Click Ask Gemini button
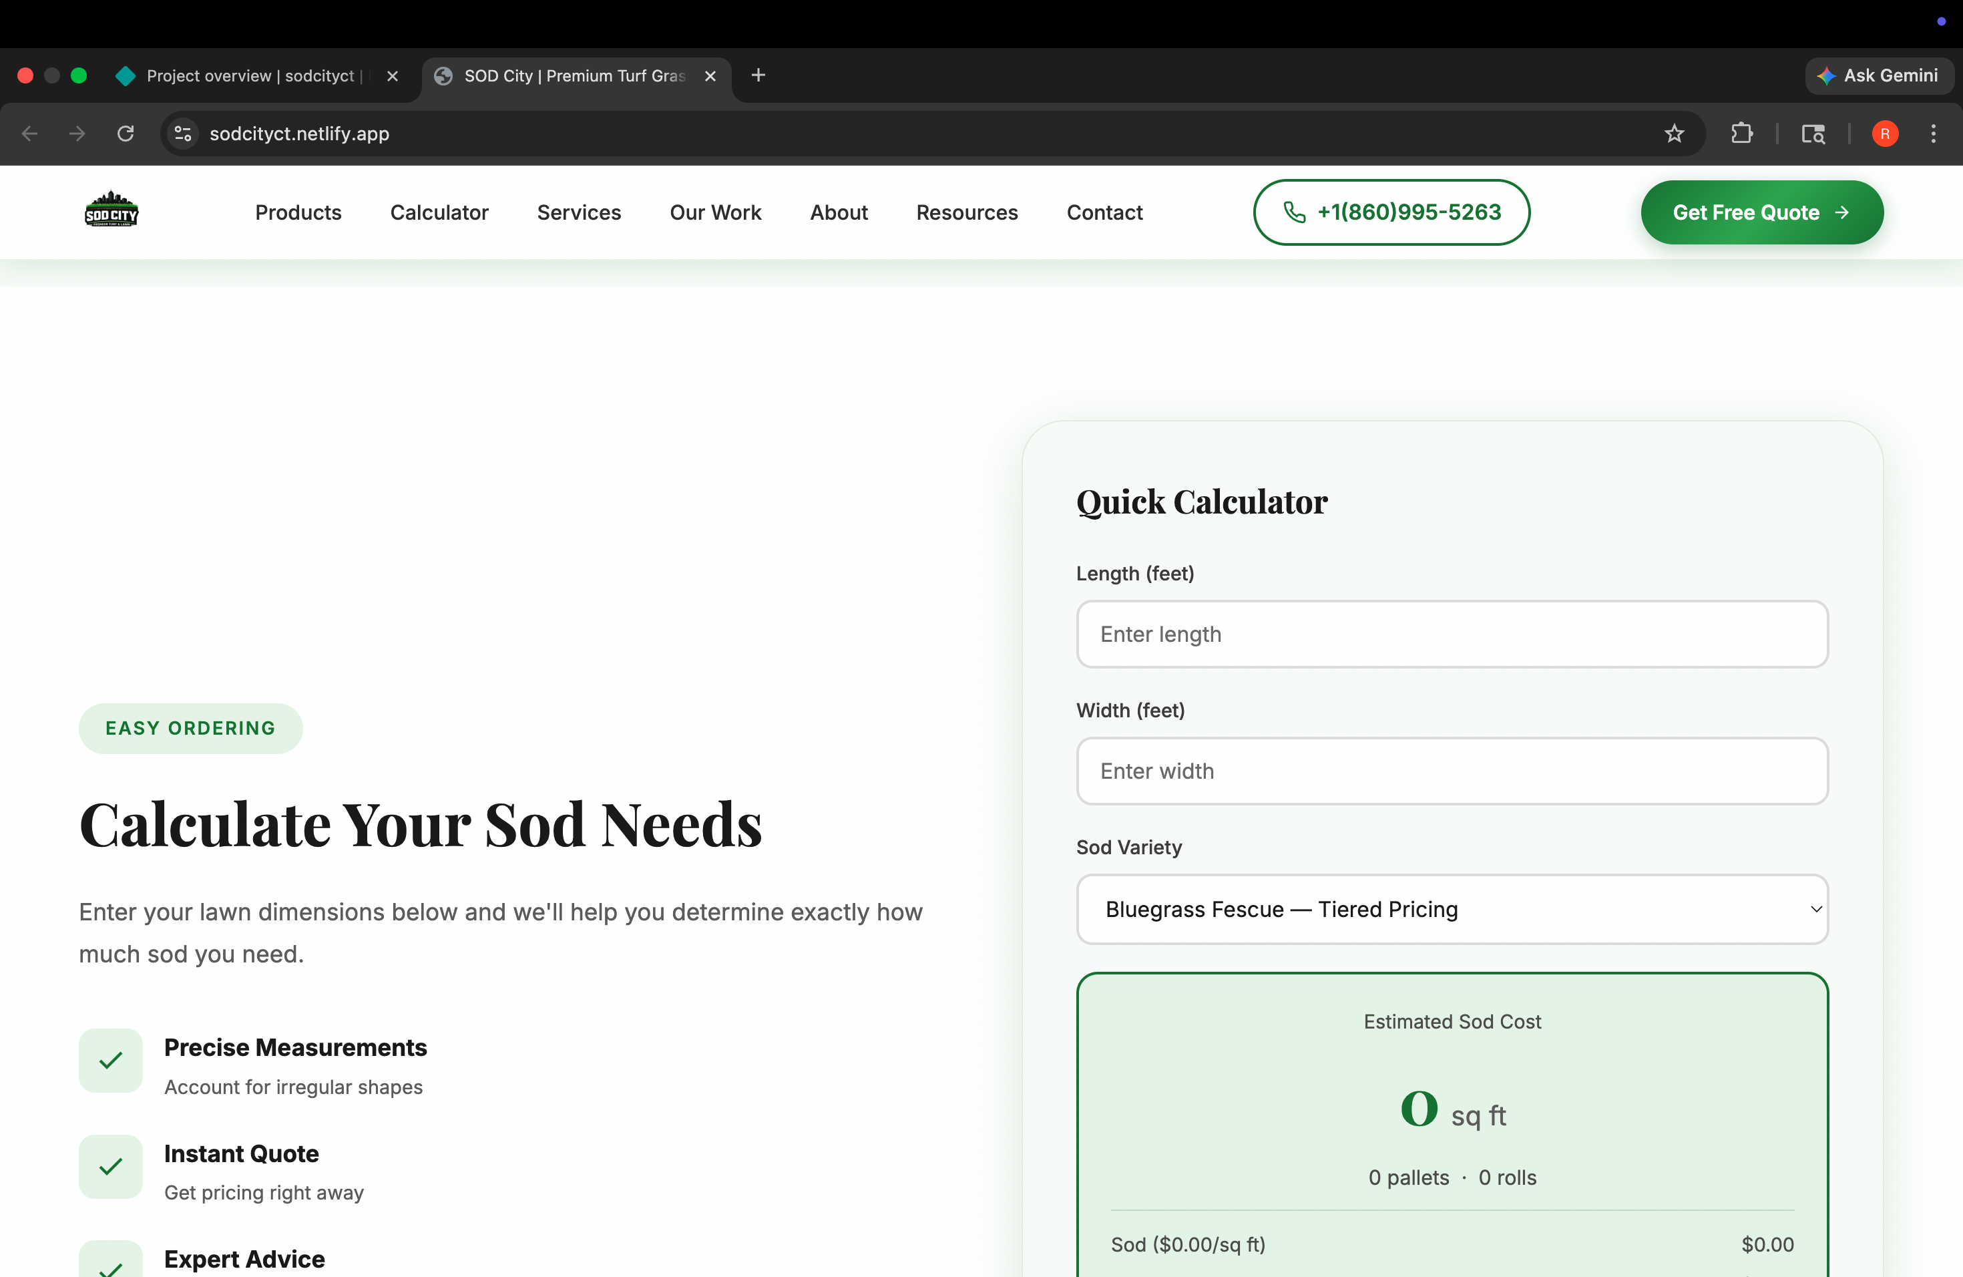The image size is (1963, 1277). click(1878, 75)
